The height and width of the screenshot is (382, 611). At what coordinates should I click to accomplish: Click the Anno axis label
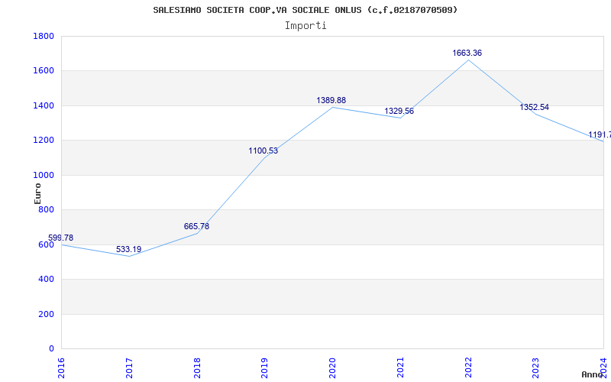[x=593, y=374]
